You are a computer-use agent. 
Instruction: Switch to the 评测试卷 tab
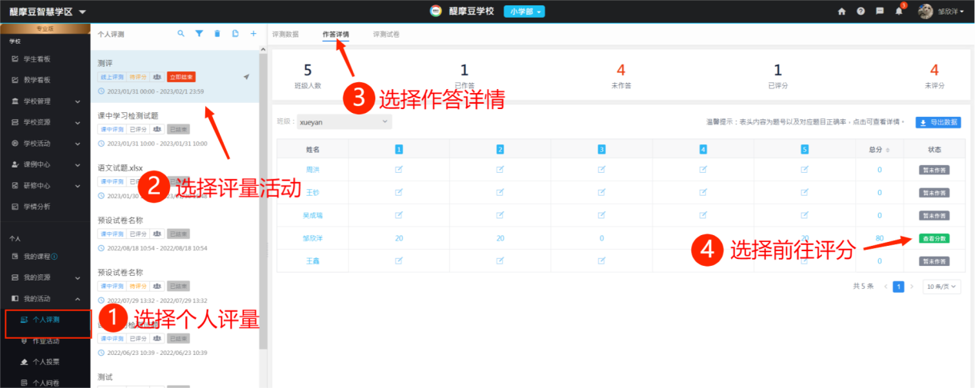coord(386,35)
